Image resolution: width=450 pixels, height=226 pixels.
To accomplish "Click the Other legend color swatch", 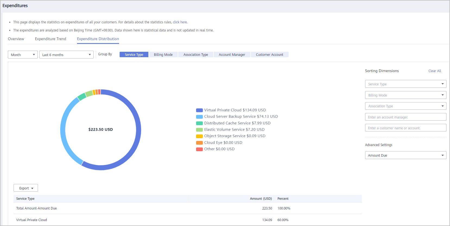I will pyautogui.click(x=199, y=149).
